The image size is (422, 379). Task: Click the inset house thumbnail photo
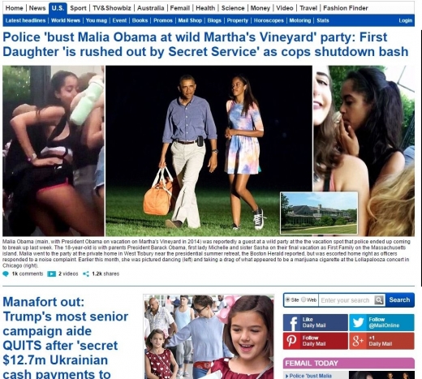tap(319, 213)
